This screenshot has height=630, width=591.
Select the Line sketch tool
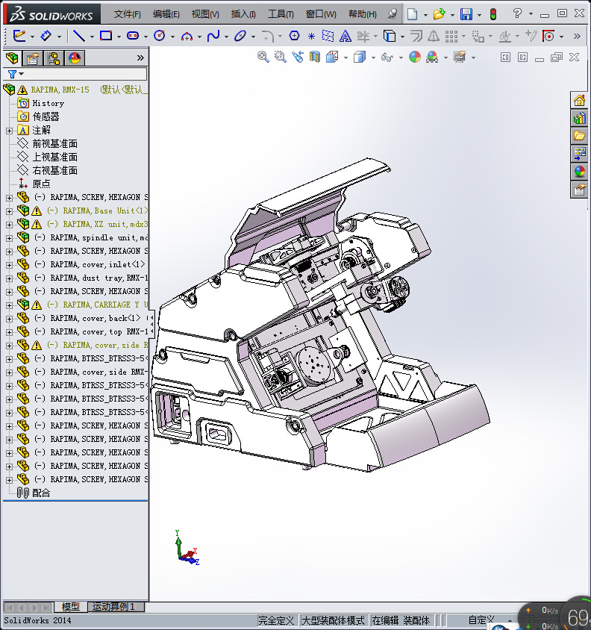(x=78, y=35)
